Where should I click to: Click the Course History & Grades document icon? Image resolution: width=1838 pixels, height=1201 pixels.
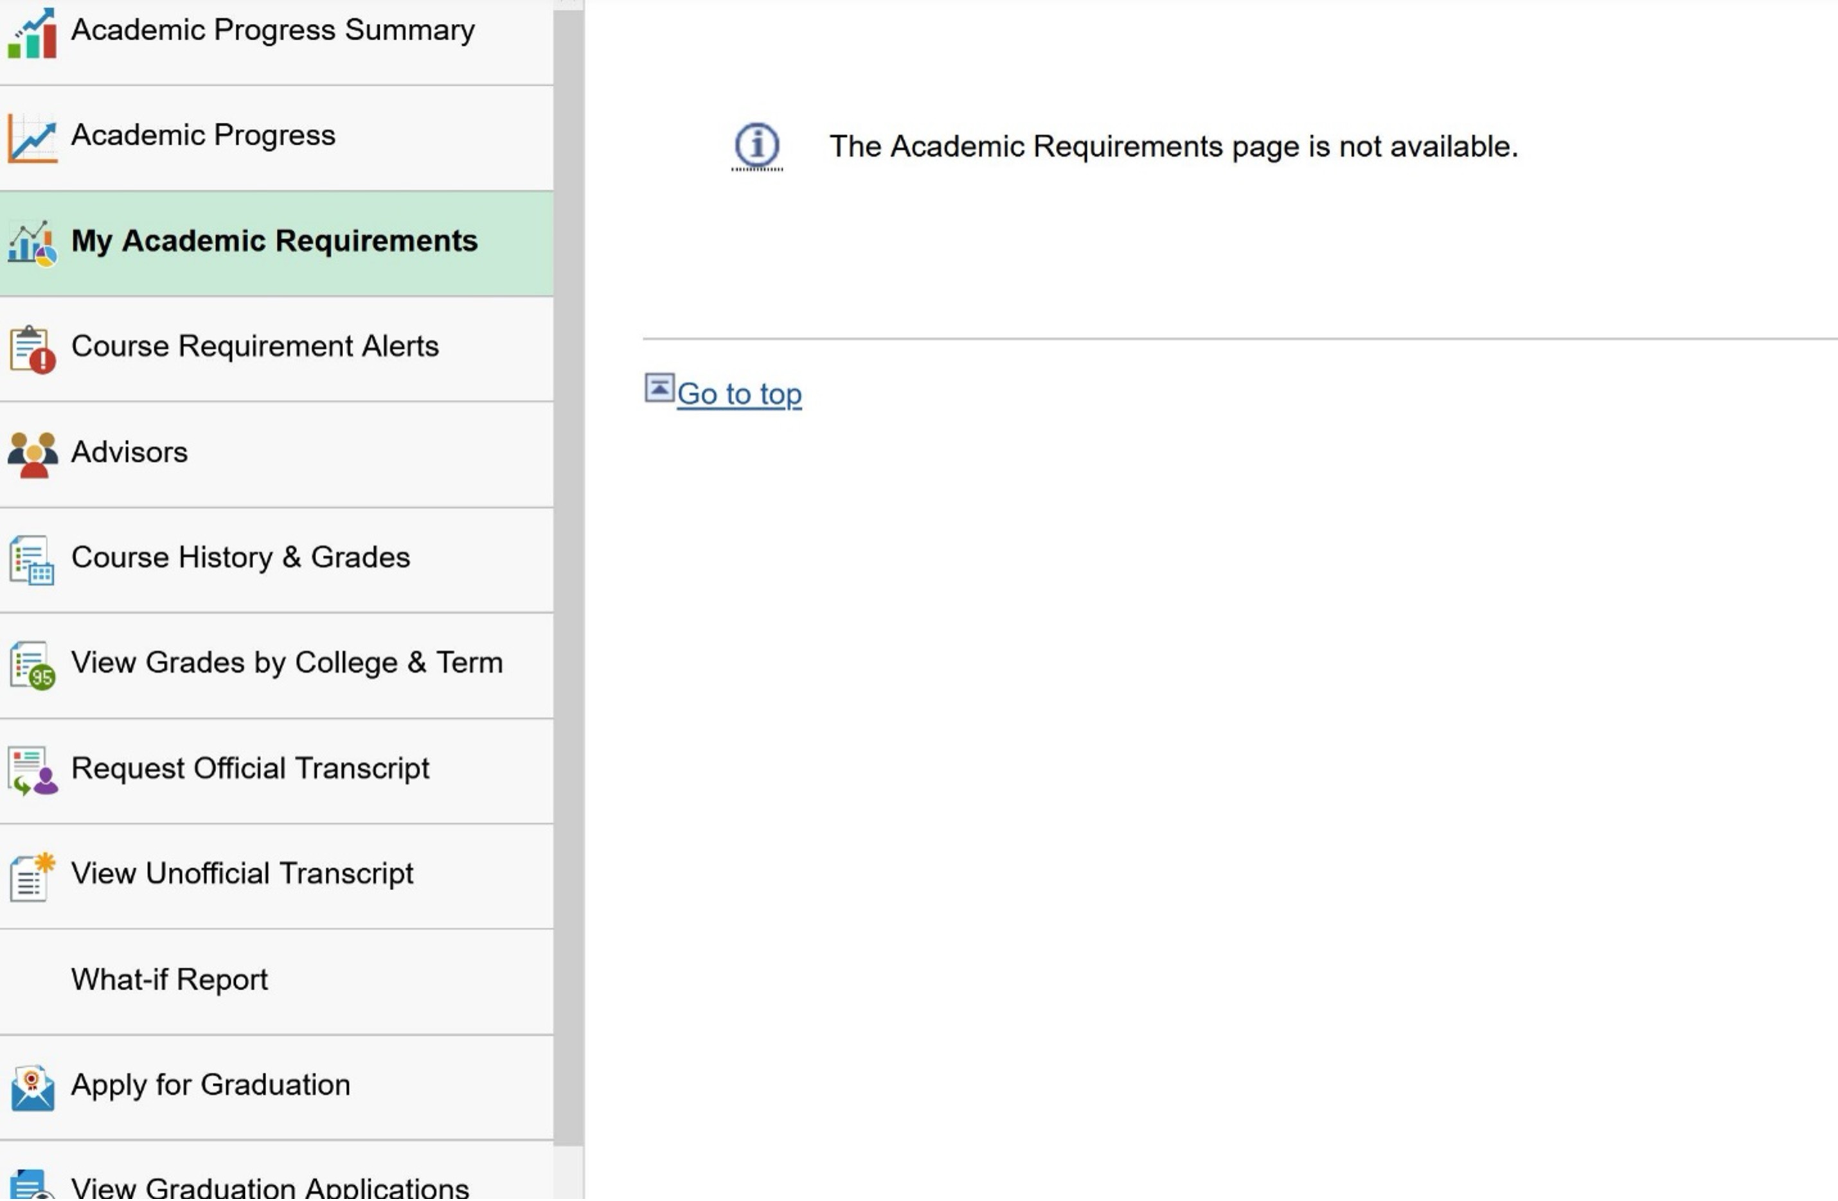point(31,561)
